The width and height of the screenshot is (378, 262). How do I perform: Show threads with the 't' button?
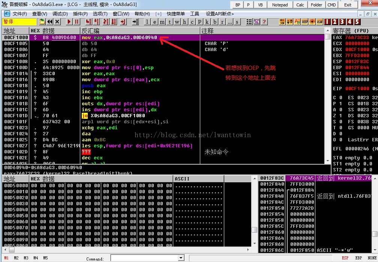169,22
